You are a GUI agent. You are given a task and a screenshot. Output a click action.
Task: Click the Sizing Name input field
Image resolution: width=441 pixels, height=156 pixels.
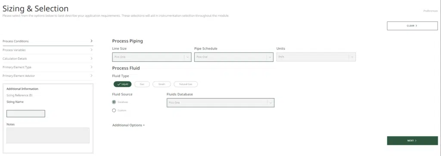[25, 113]
